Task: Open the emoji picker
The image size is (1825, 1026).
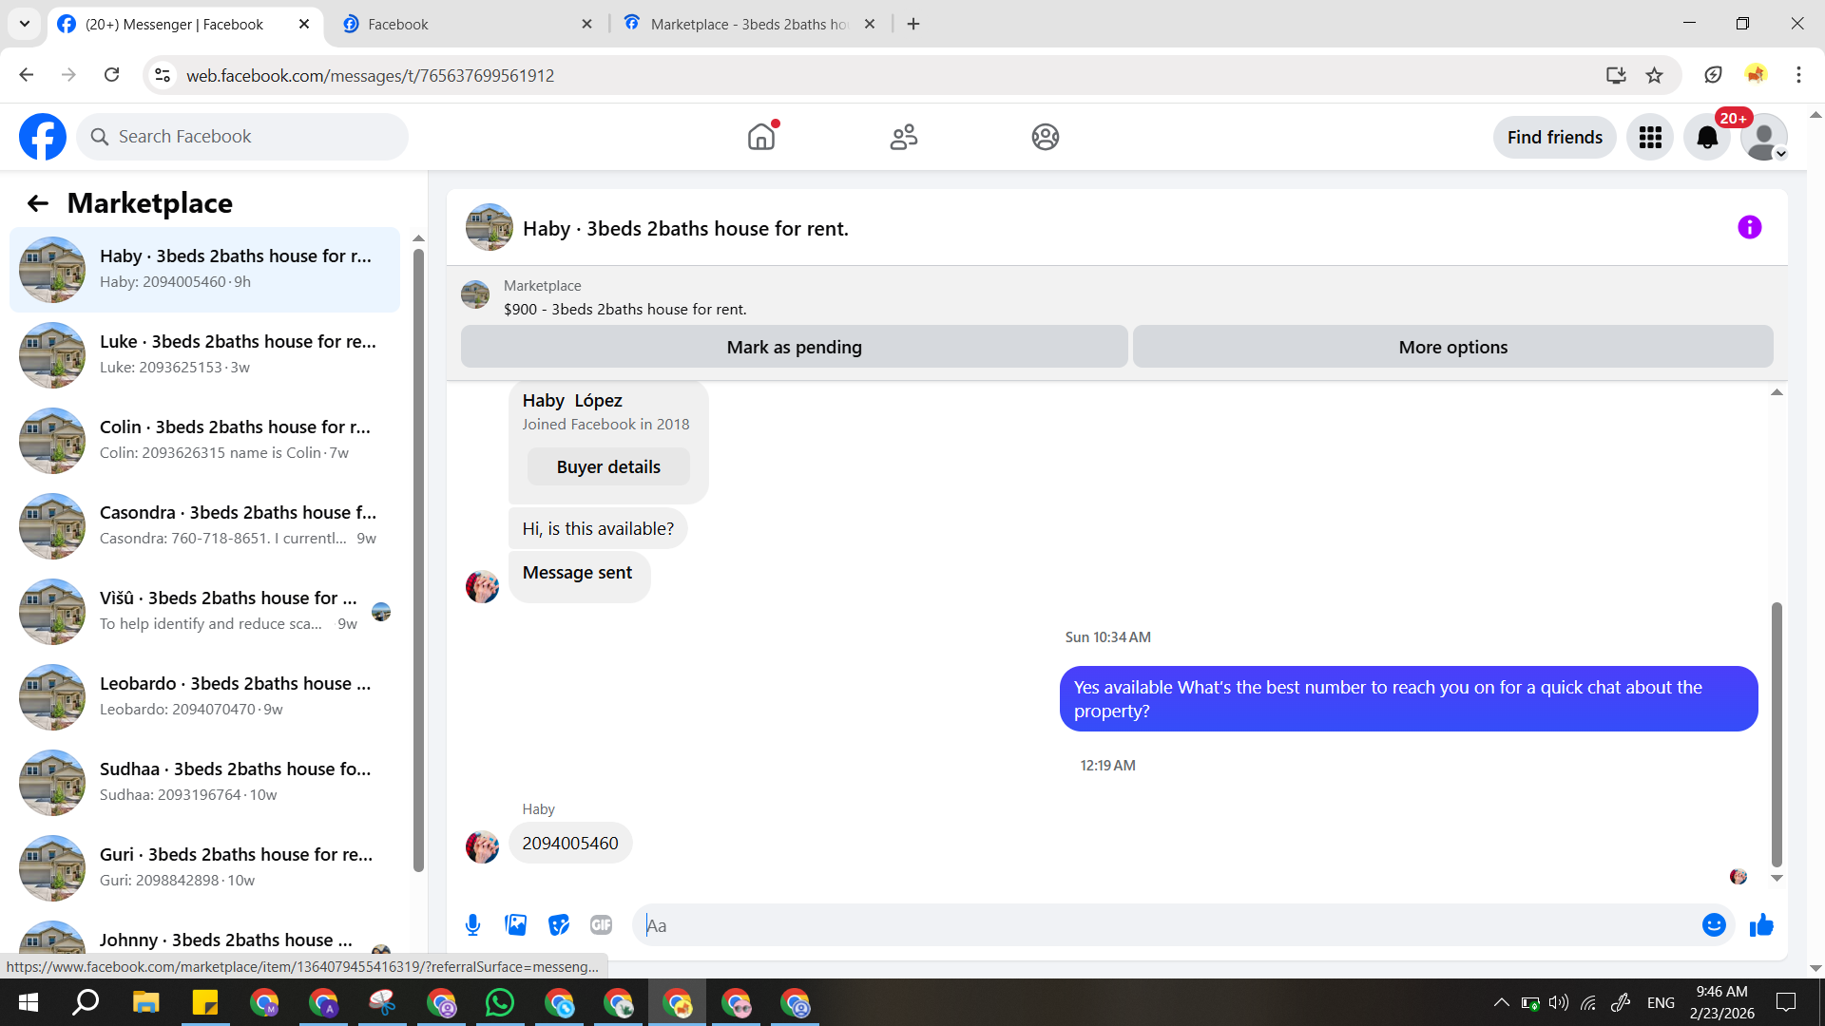Action: coord(1714,925)
